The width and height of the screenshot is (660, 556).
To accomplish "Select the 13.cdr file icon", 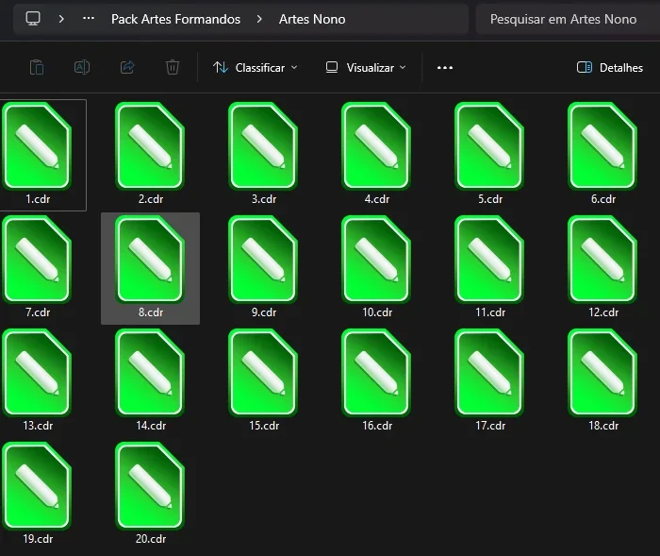I will pyautogui.click(x=37, y=372).
